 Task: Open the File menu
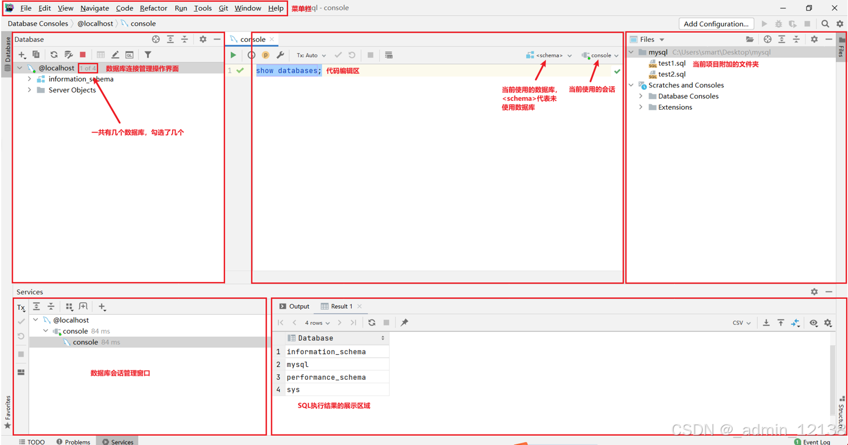pyautogui.click(x=26, y=8)
